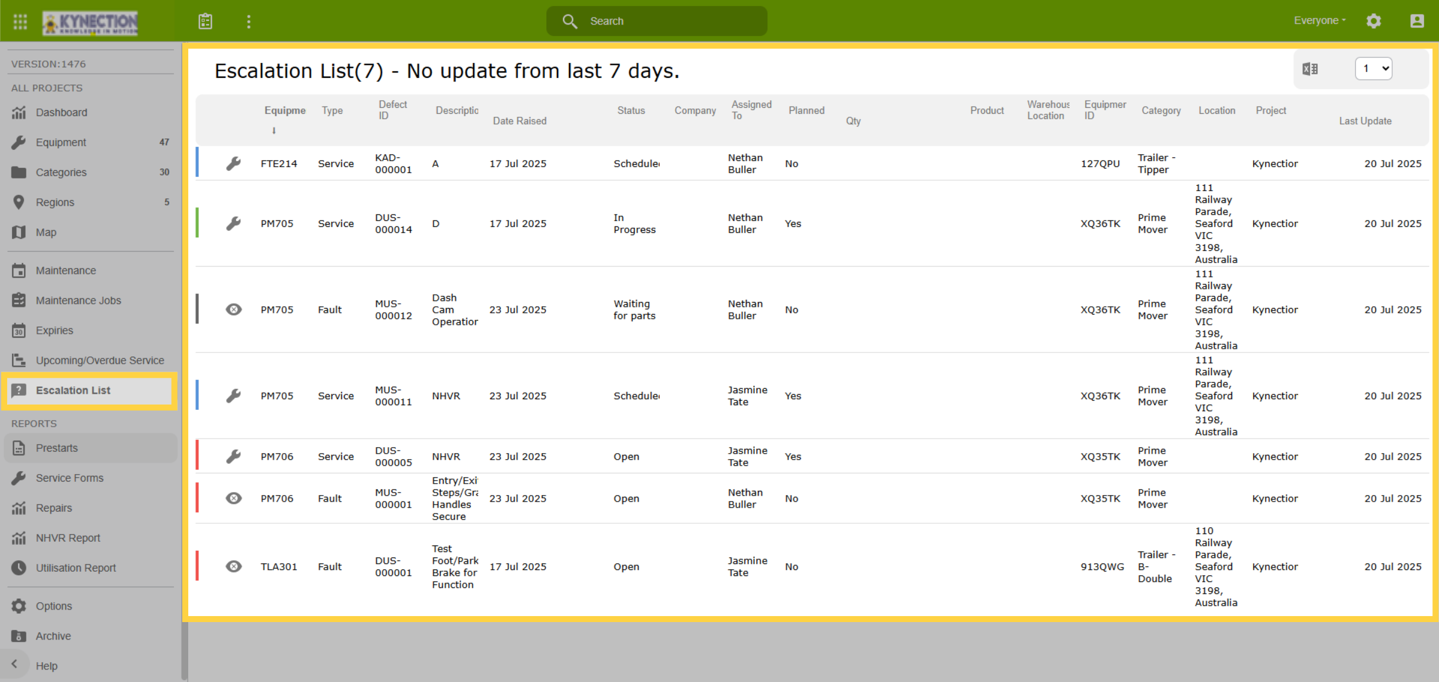The image size is (1439, 682).
Task: Click 'Trailer - B-Double' category cell
Action: [x=1157, y=567]
